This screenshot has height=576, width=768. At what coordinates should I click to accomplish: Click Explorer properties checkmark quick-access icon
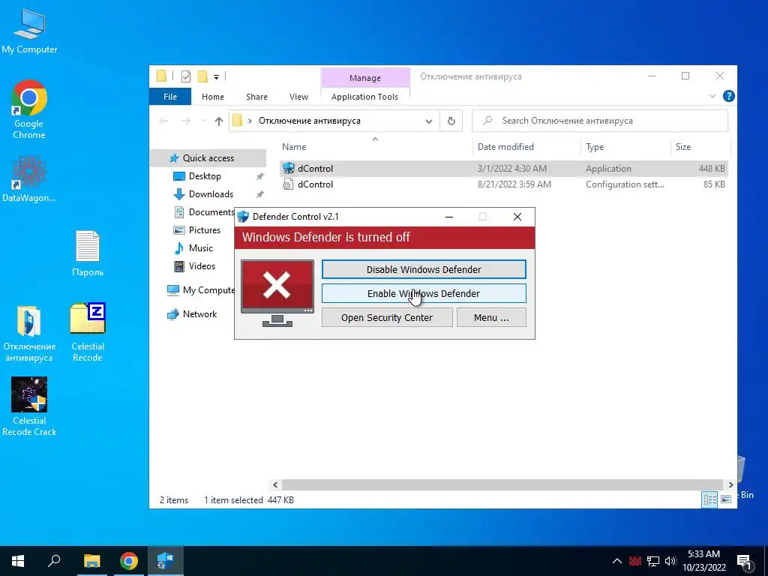point(186,76)
